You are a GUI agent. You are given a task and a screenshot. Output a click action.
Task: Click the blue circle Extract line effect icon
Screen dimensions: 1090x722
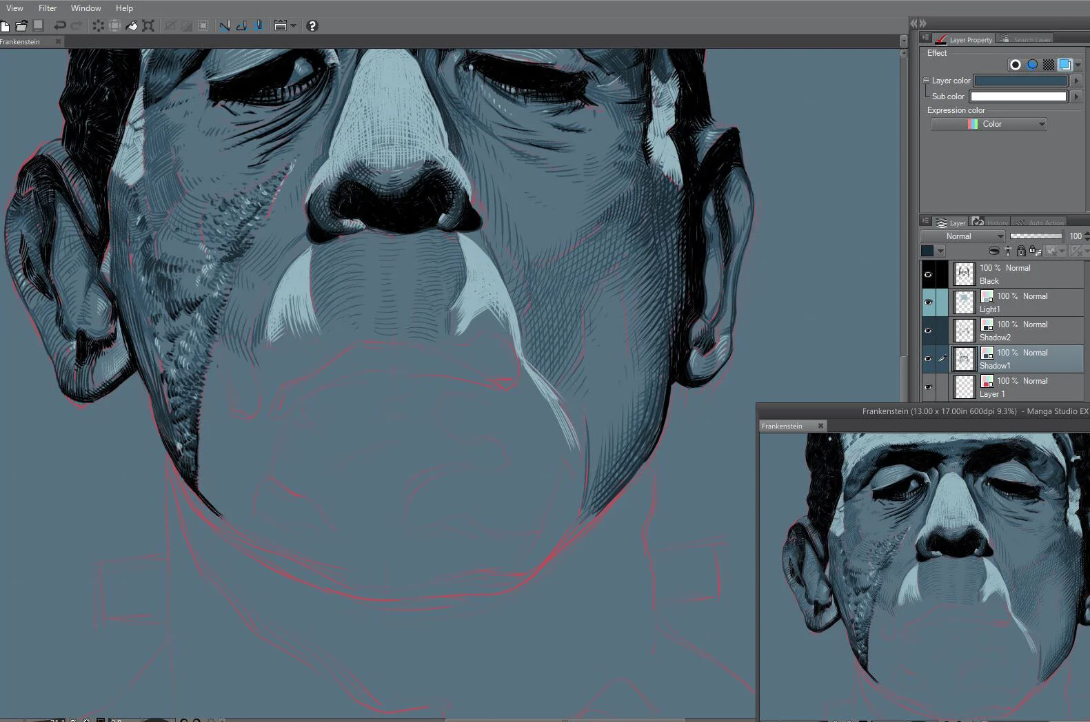[1032, 65]
